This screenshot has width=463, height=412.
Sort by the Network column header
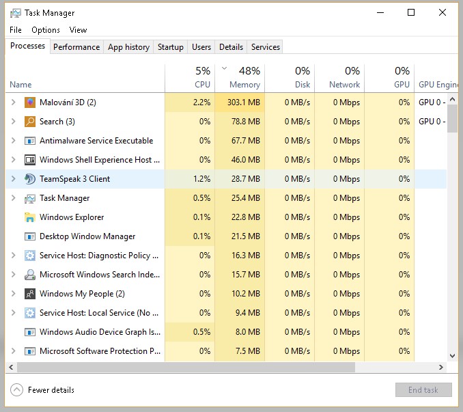pos(339,78)
